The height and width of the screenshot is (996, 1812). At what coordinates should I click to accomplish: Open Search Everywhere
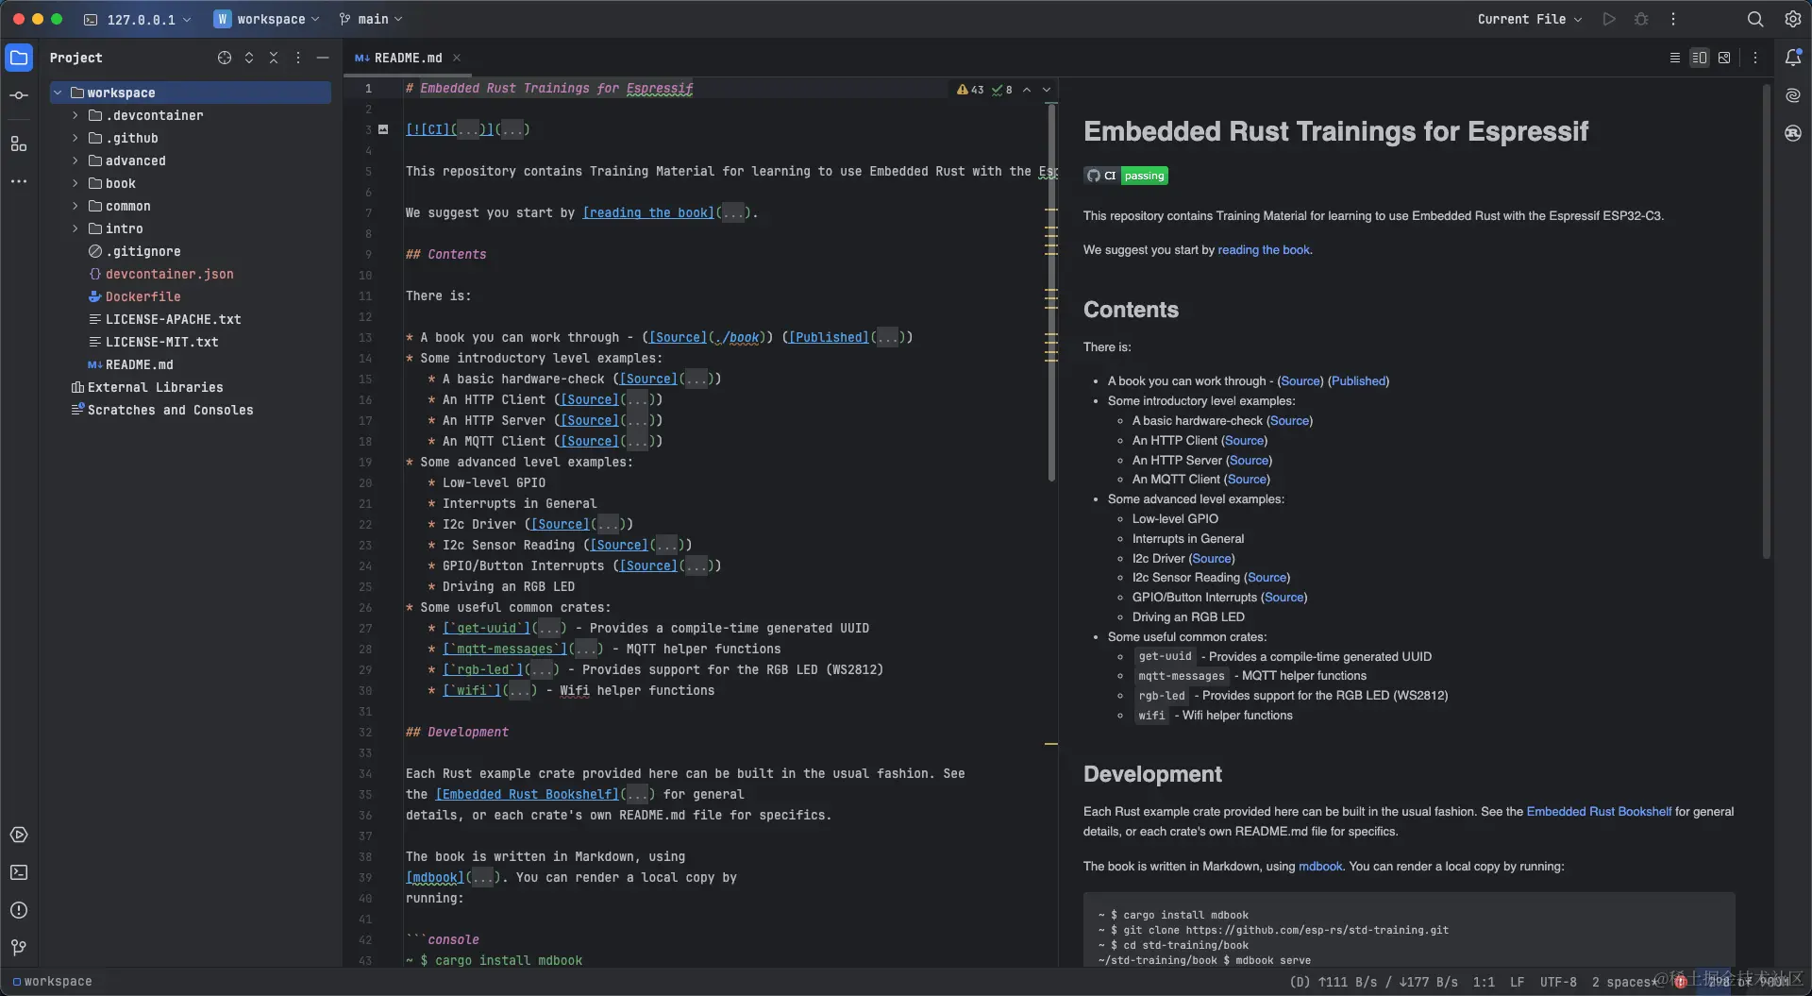click(x=1755, y=19)
